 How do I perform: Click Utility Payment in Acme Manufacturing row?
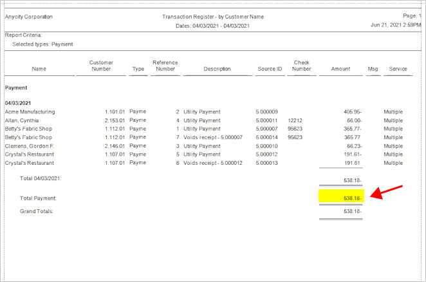(x=202, y=112)
